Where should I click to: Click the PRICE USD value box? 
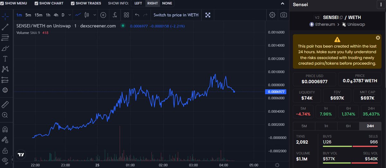[314, 79]
